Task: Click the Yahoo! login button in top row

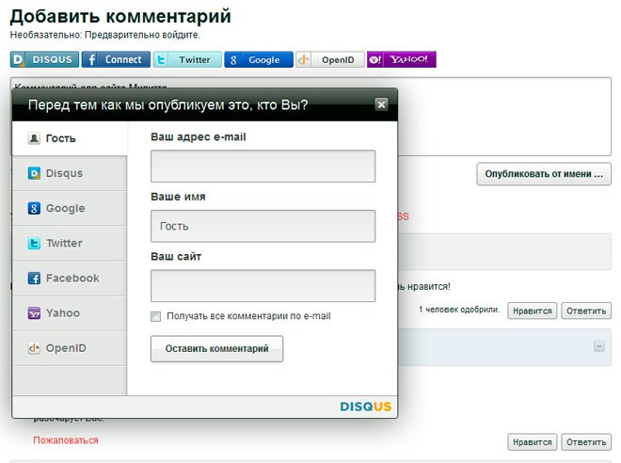Action: [x=401, y=59]
